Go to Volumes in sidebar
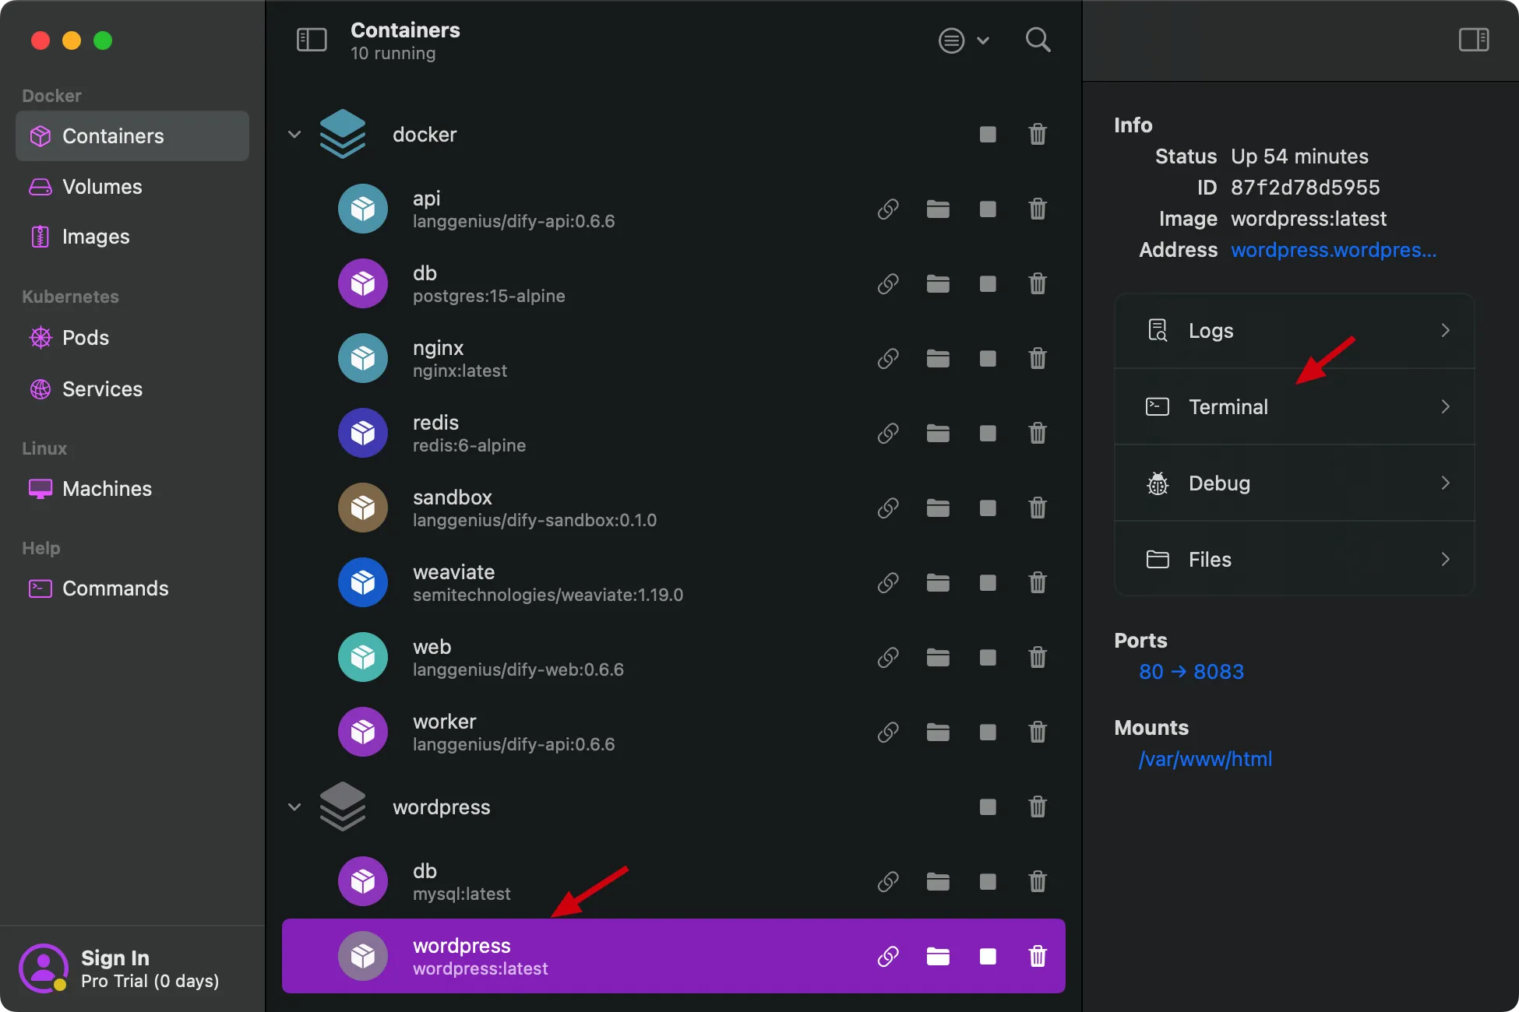 pyautogui.click(x=132, y=187)
